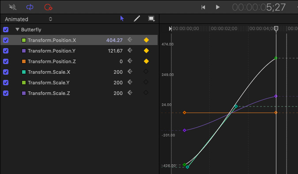Screen dimensions: 298x174
Task: Go to previous keyframe for Position.Z
Action: (130, 61)
